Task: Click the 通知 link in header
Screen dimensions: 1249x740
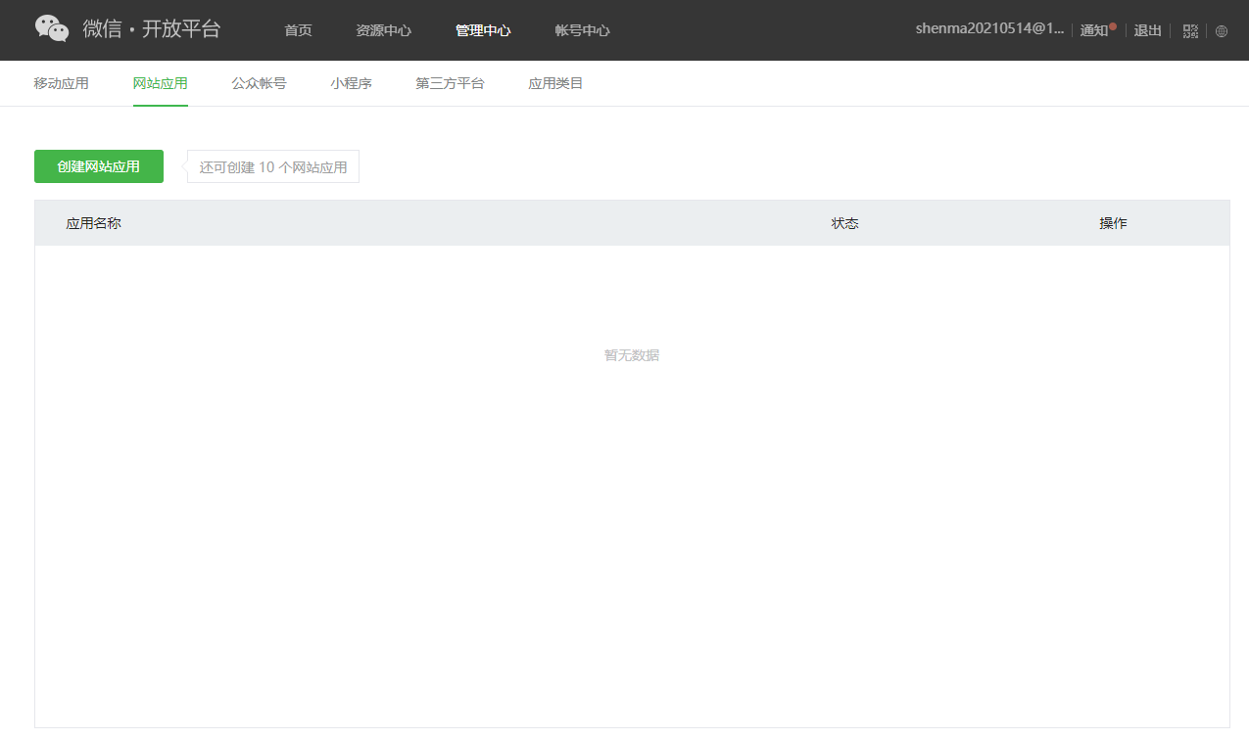Action: point(1093,30)
